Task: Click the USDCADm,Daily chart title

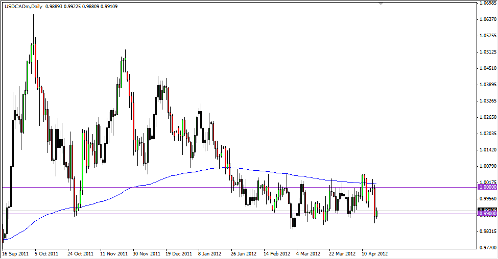Action: pos(22,7)
